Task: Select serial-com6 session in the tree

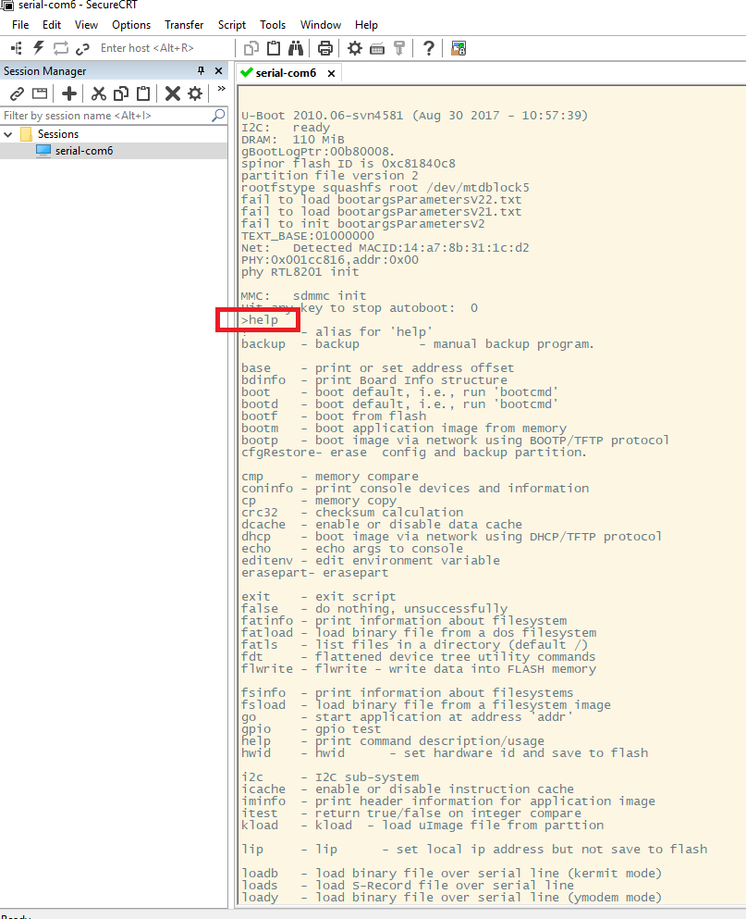Action: click(x=83, y=150)
